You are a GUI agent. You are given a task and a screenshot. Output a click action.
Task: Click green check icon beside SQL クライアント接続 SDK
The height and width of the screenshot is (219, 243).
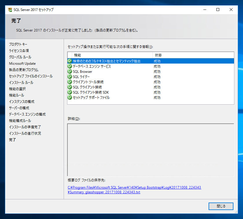pos(70,92)
